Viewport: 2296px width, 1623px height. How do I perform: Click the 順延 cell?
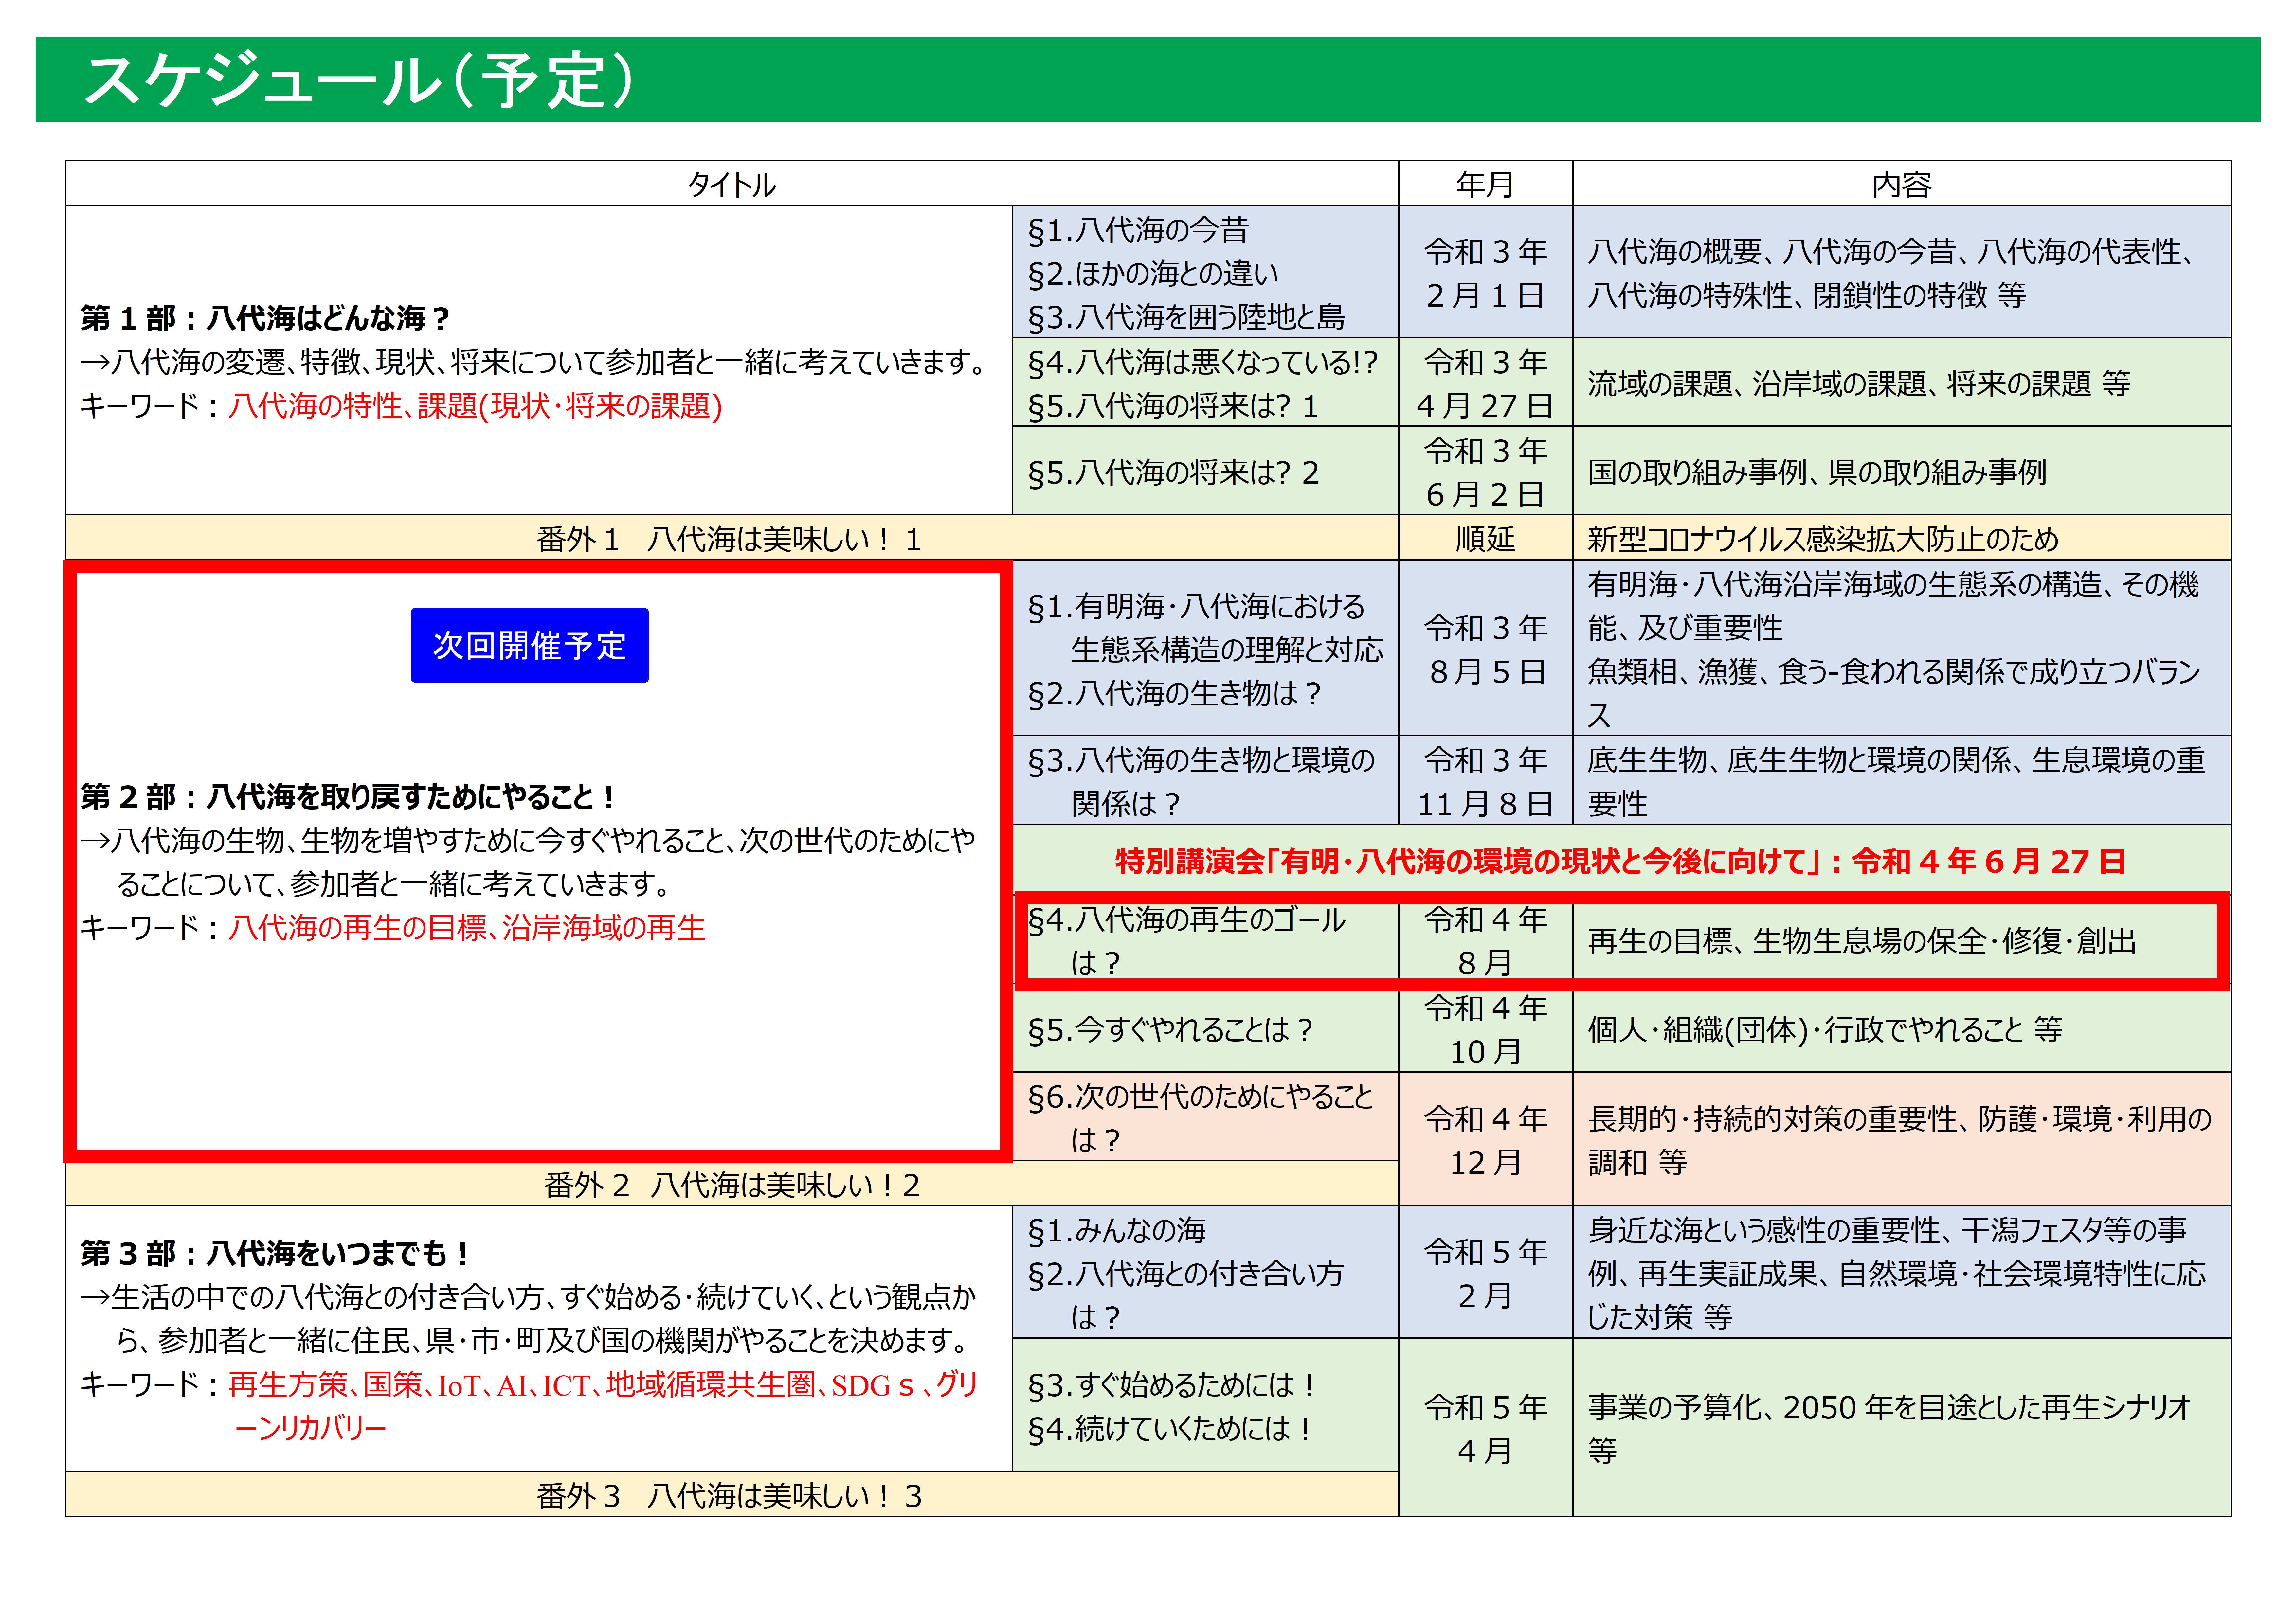click(x=1485, y=538)
